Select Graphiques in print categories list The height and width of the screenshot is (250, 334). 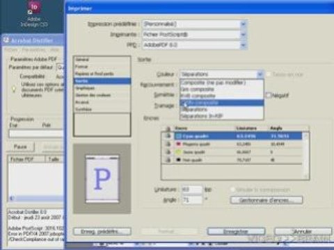[102, 88]
